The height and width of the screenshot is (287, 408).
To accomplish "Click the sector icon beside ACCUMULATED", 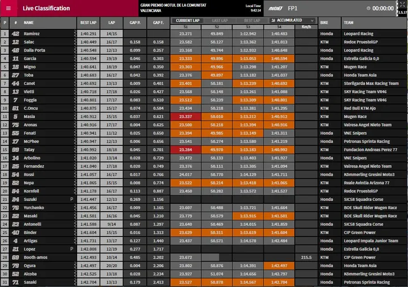I will tap(273, 20).
